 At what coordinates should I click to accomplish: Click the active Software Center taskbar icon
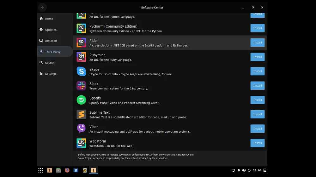[94, 170]
